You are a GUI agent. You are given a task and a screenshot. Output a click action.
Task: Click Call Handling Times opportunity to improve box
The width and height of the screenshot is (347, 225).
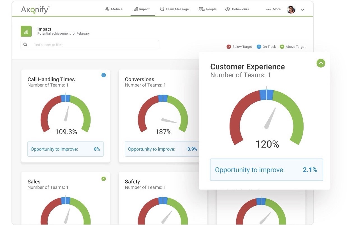65,149
